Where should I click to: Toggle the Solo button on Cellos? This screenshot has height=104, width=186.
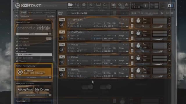(x=132, y=58)
